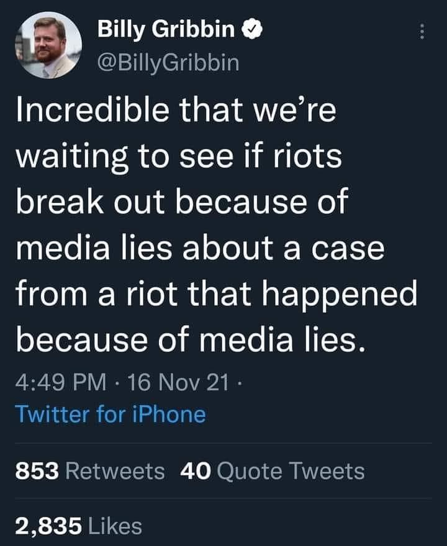Viewport: 447px width, 546px height.
Task: Open the three-dot more options menu
Action: click(423, 31)
